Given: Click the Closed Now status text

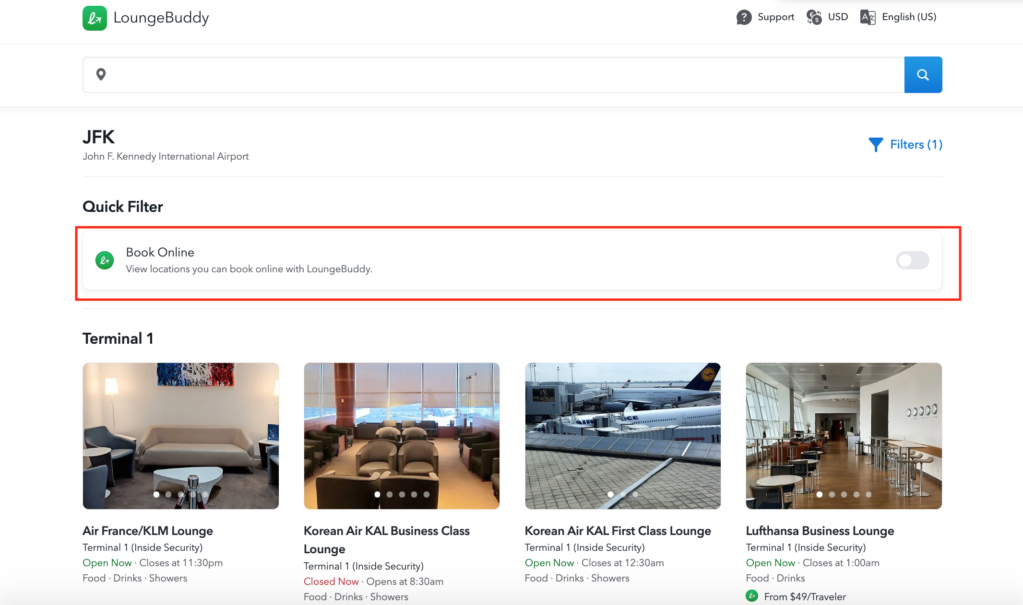Looking at the screenshot, I should [331, 582].
